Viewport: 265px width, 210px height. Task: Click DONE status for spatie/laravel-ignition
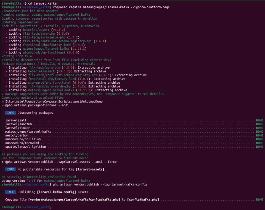(260, 147)
